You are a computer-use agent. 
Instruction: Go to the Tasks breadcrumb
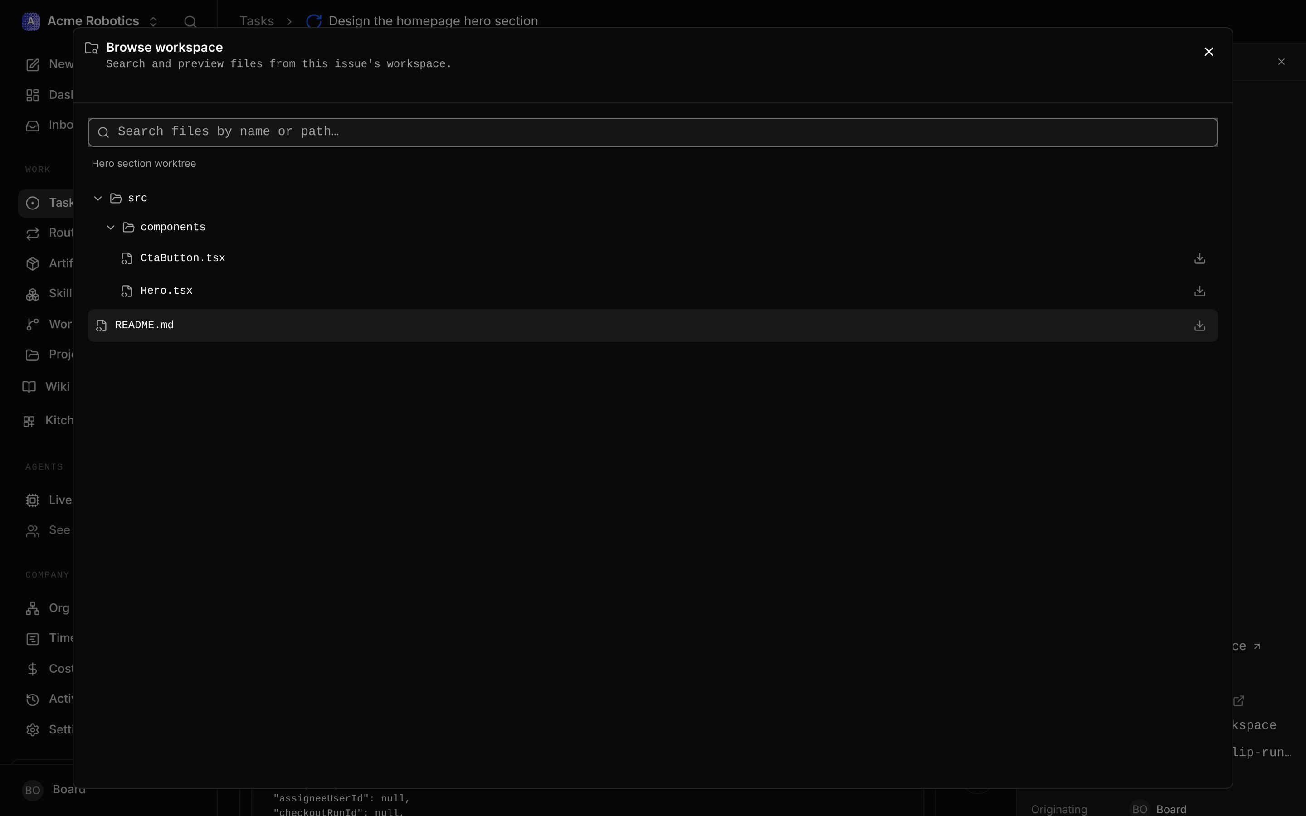coord(256,21)
